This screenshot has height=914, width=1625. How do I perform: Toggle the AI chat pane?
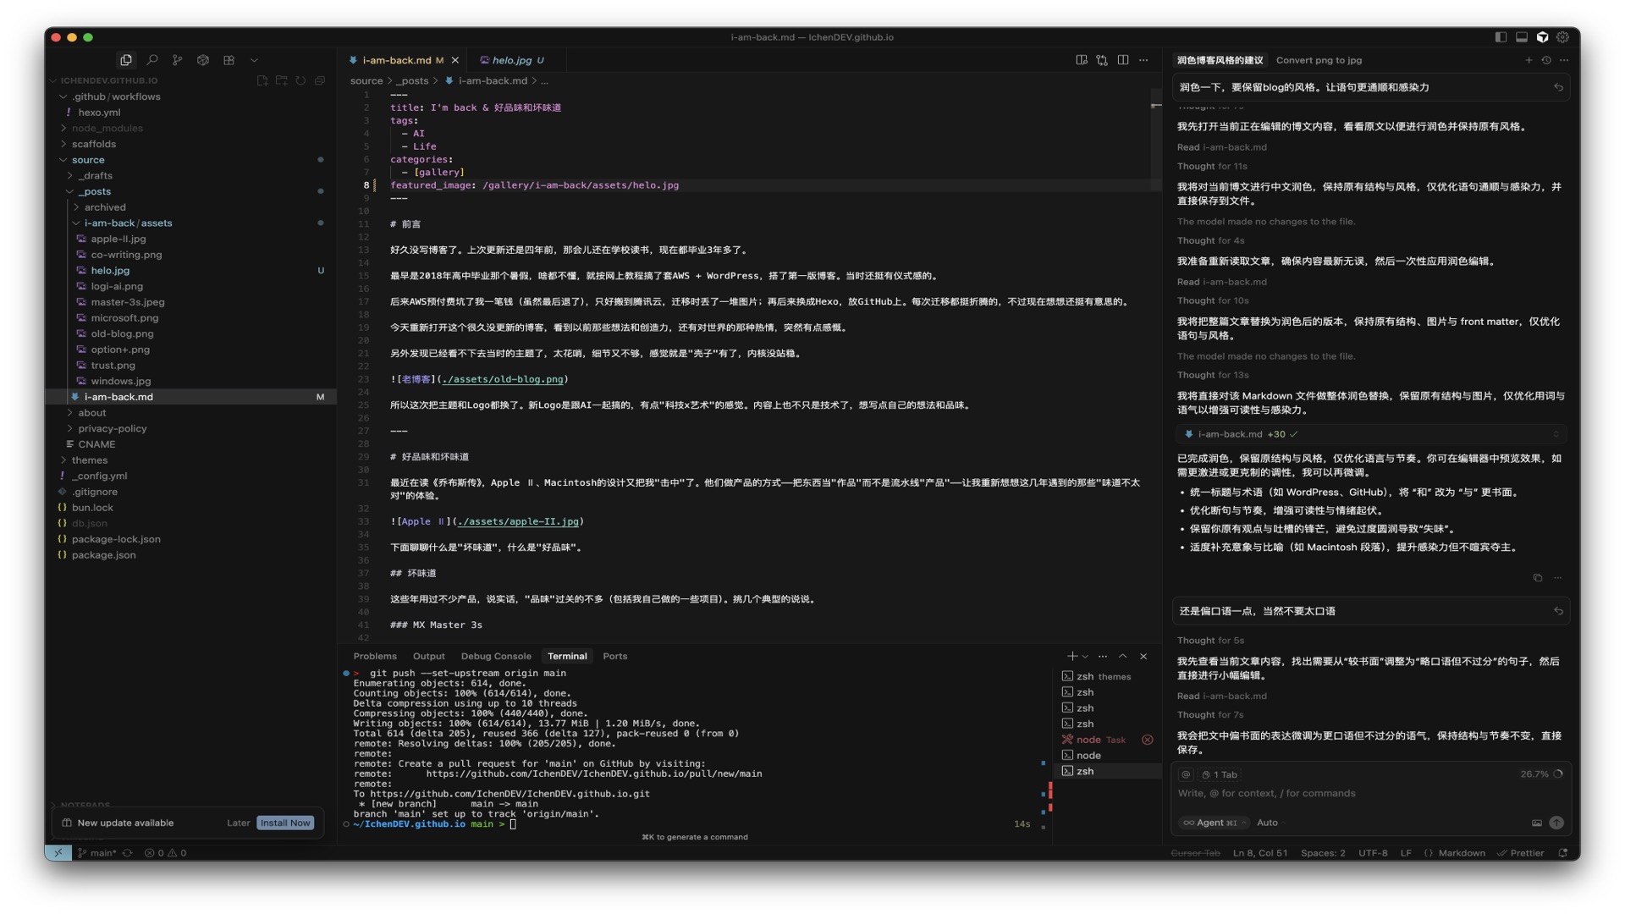point(1542,37)
